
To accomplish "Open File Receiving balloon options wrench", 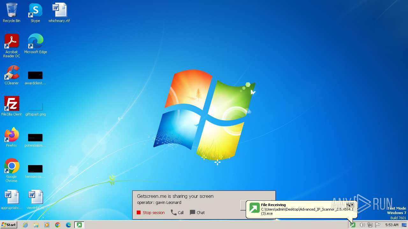I will (348, 205).
